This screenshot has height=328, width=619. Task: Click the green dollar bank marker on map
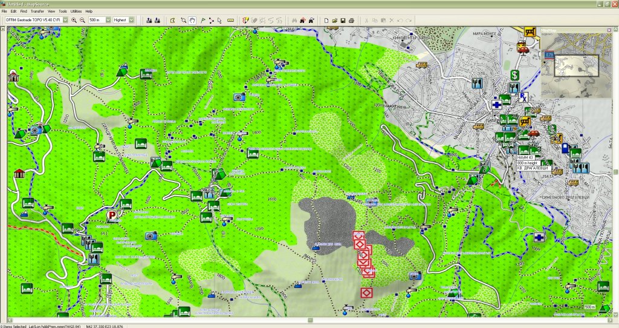click(514, 75)
